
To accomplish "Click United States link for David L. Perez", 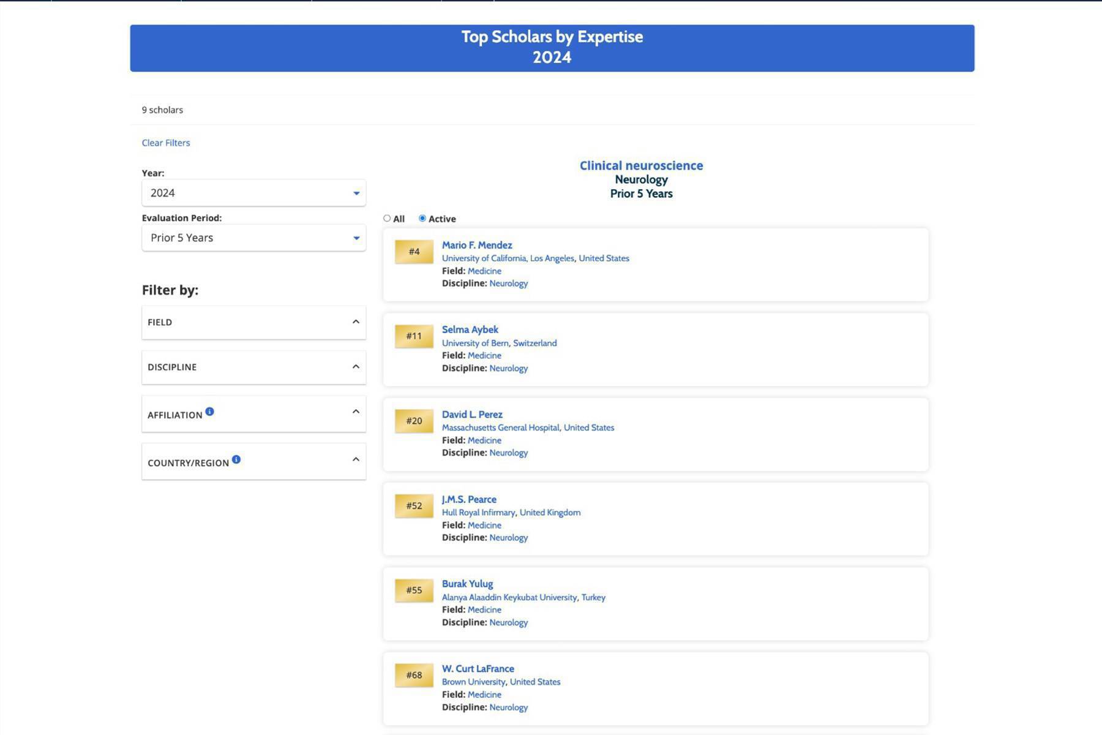I will point(589,428).
